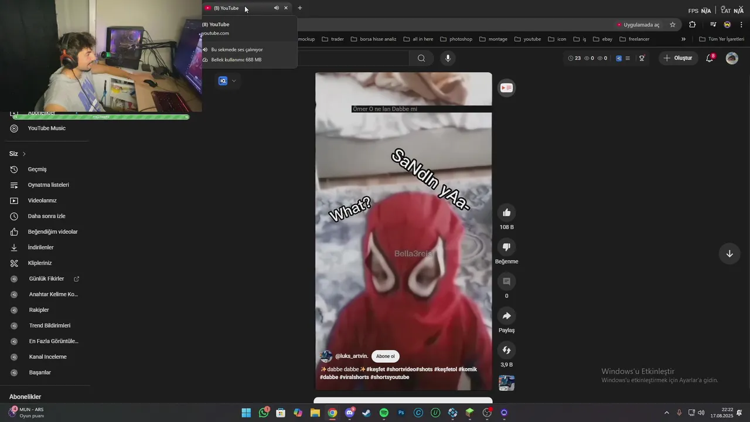Open Discord from the taskbar
The height and width of the screenshot is (422, 750).
coord(350,413)
